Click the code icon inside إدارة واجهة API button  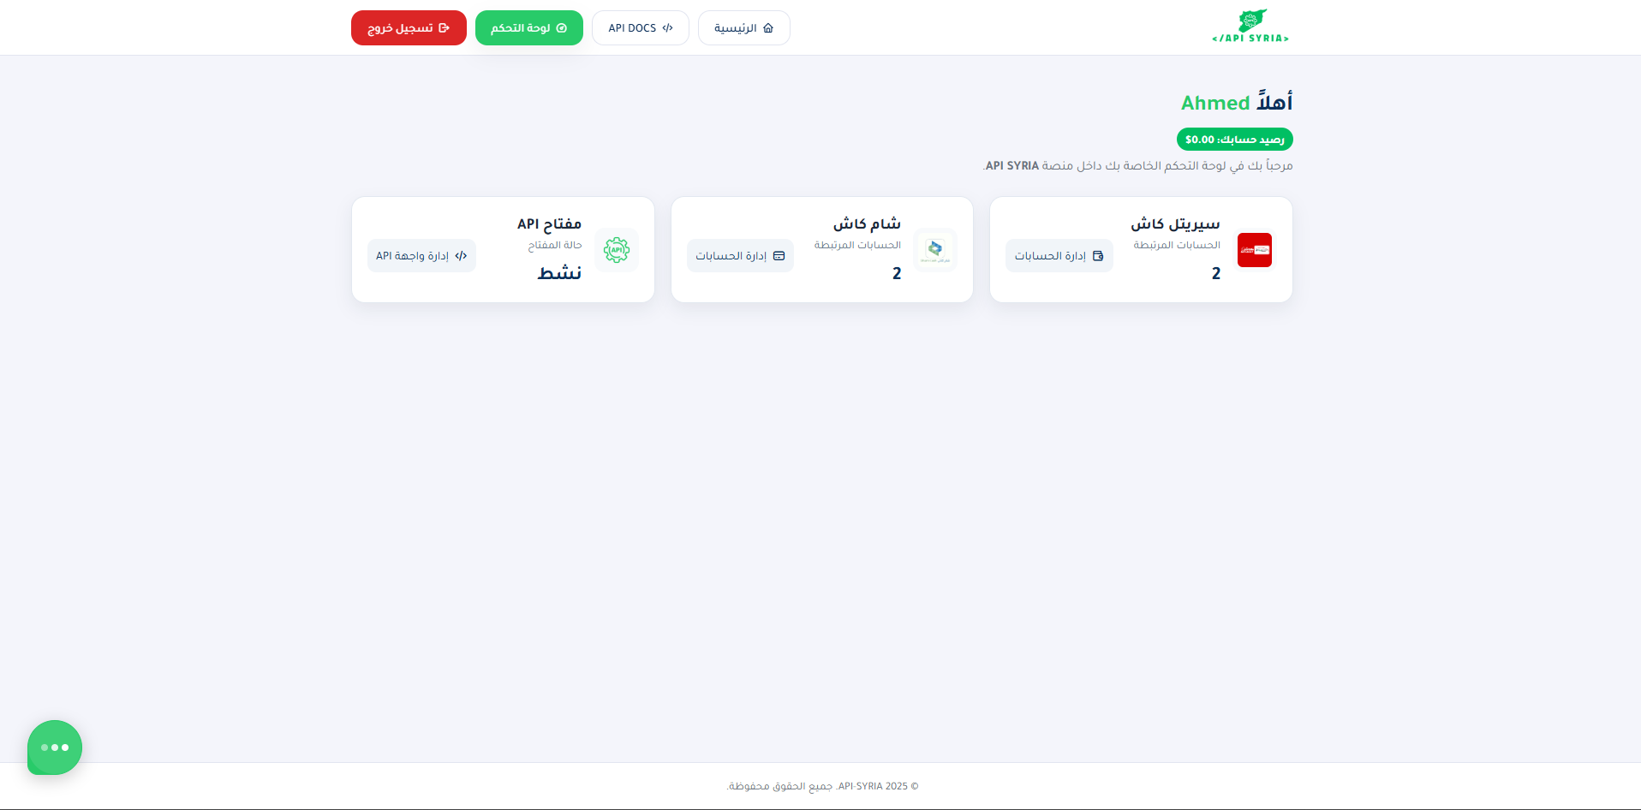[460, 255]
